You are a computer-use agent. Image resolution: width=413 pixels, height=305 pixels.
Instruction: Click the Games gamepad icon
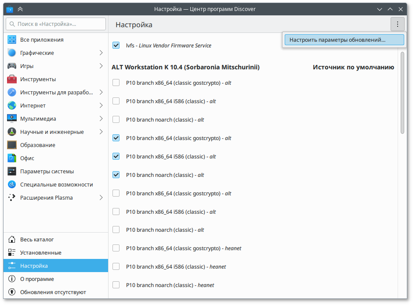pos(12,66)
